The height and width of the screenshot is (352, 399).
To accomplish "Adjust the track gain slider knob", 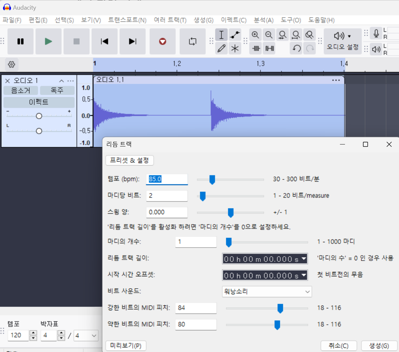I will click(x=39, y=116).
